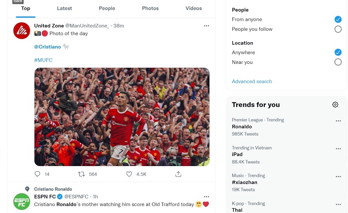The height and width of the screenshot is (213, 348).
Task: Like the United Zone tweet
Action: coord(129,174)
